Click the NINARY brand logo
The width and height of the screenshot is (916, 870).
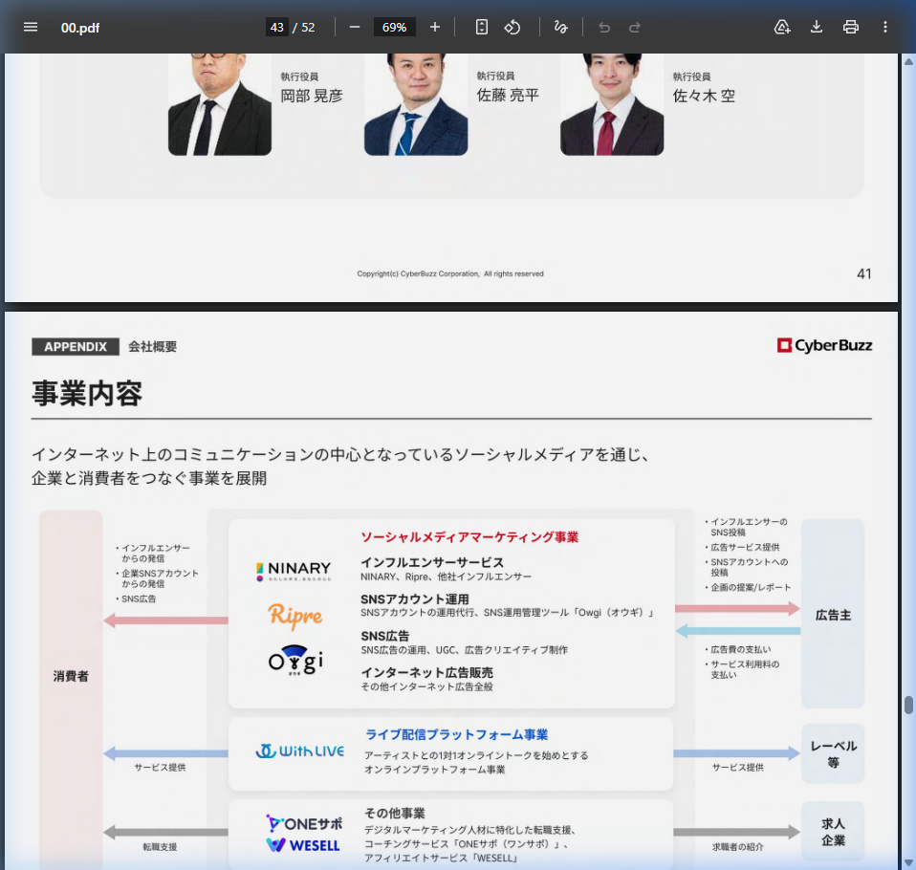(x=292, y=566)
